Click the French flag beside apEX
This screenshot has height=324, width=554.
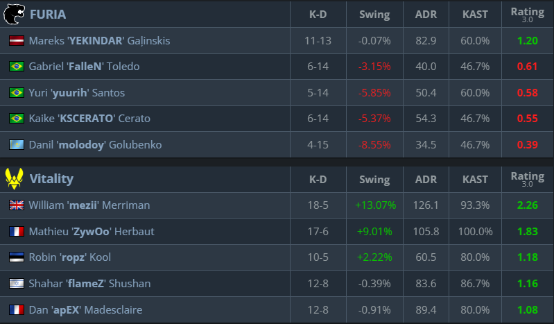(16, 309)
